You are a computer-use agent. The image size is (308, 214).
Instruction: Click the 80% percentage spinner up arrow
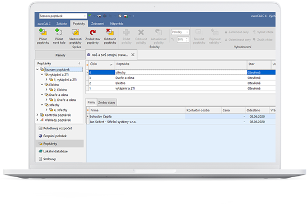pos(187,38)
